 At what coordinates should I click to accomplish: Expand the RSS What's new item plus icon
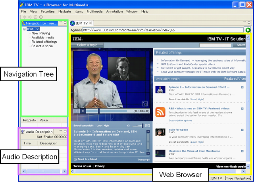point(242,109)
